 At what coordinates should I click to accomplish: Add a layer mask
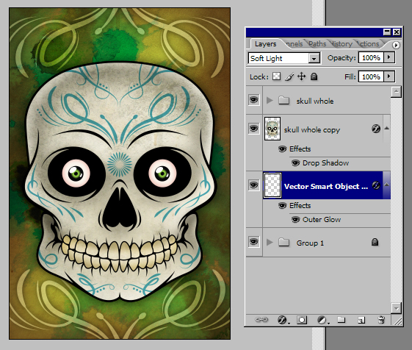point(302,320)
